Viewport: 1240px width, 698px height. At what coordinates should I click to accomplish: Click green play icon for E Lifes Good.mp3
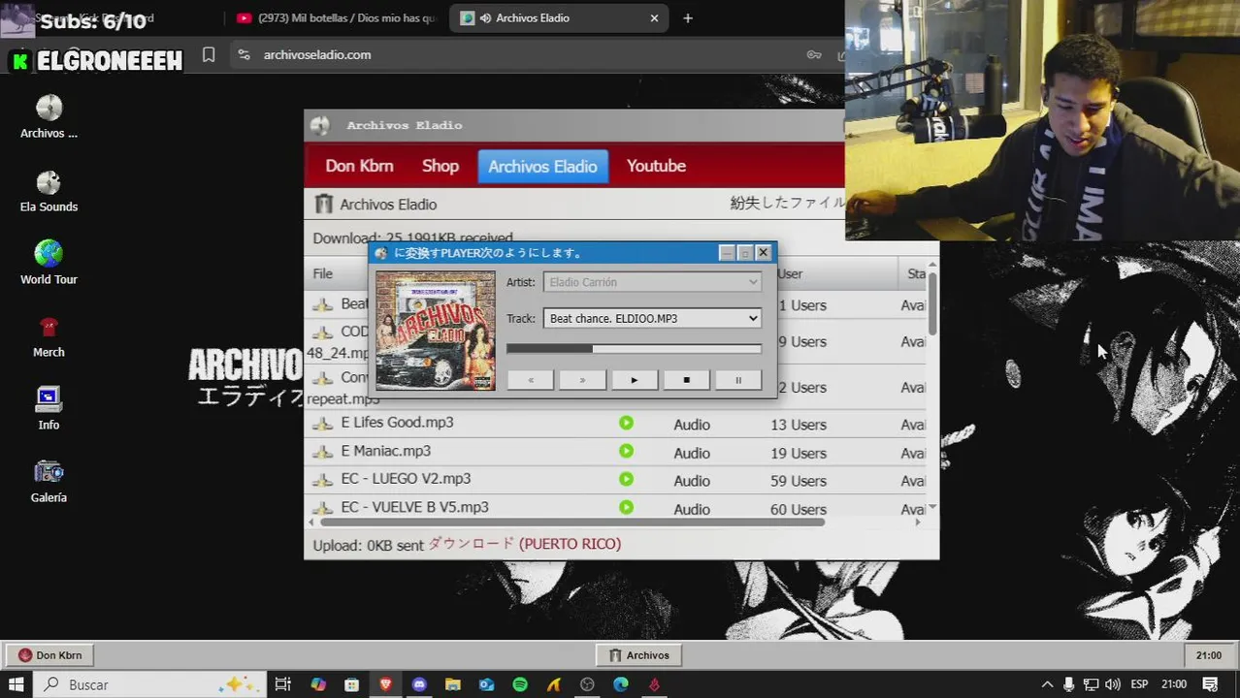pyautogui.click(x=626, y=423)
